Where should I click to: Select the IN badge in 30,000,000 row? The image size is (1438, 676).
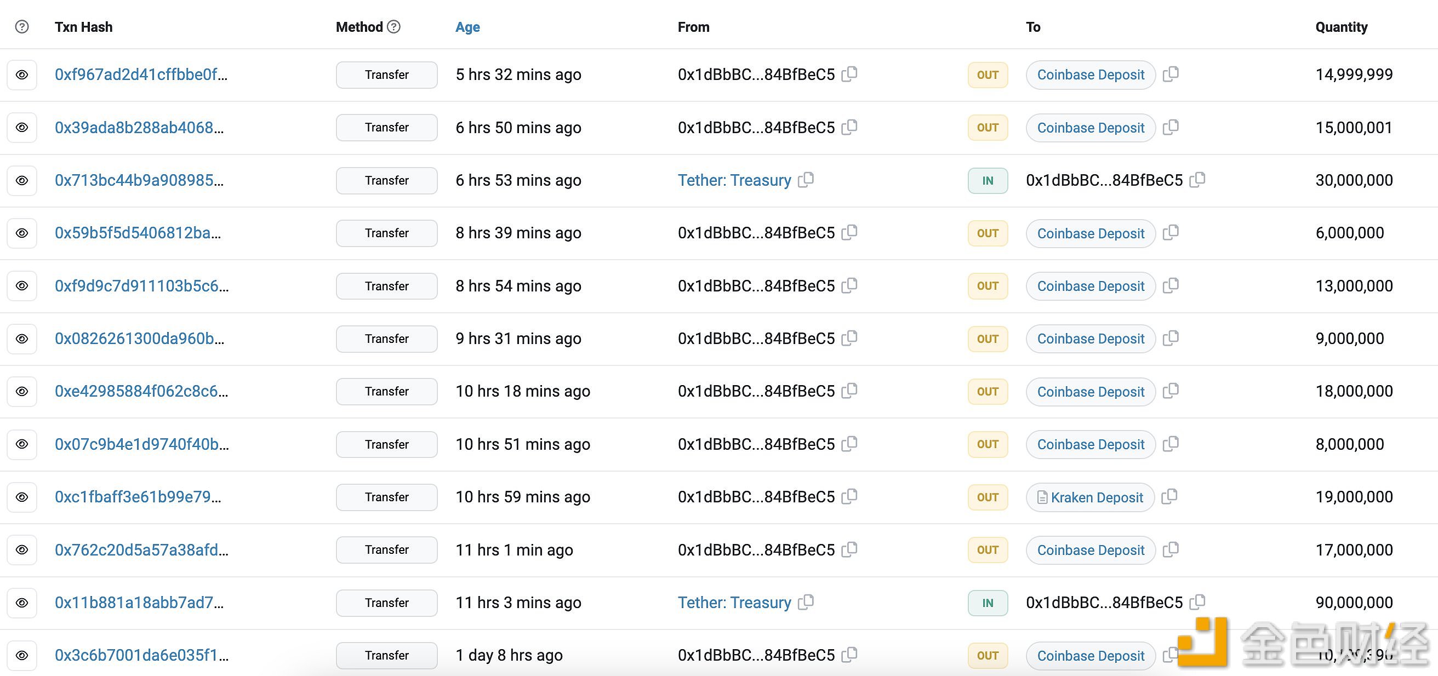[988, 181]
